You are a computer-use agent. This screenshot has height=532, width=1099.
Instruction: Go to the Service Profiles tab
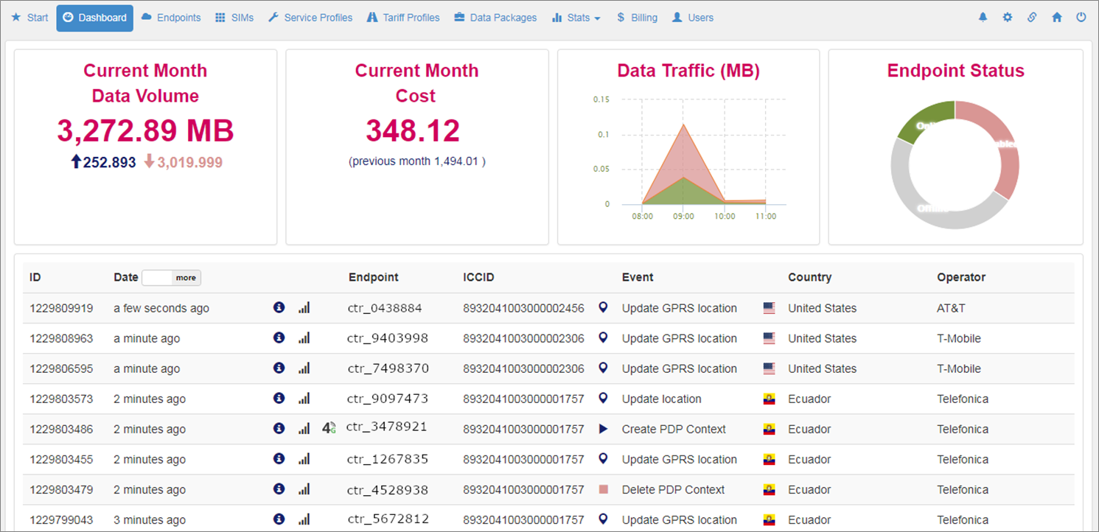coord(310,18)
